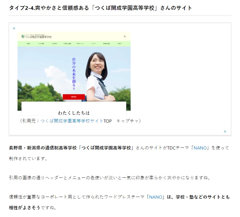The height and width of the screenshot is (217, 240).
Task: Click the bold text 相性がよさそう
Action: pyautogui.click(x=25, y=208)
